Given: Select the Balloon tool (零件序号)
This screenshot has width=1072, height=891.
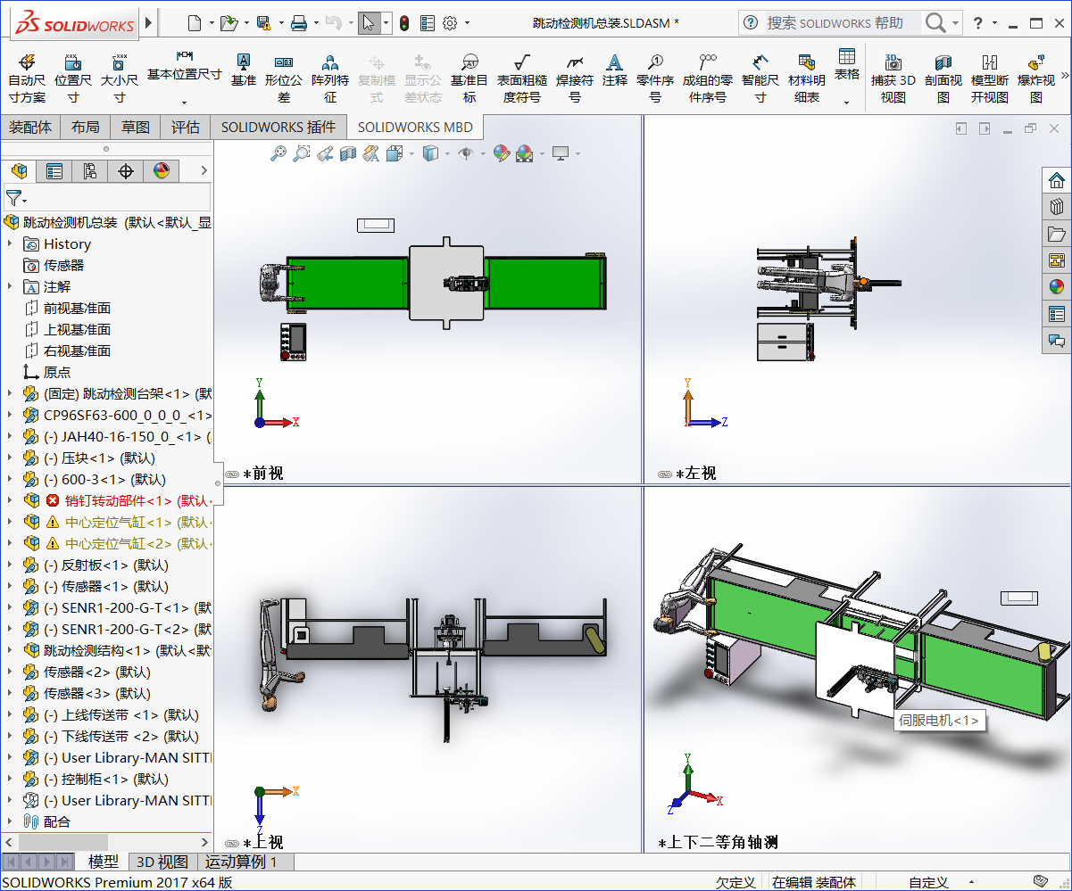Looking at the screenshot, I should point(655,78).
